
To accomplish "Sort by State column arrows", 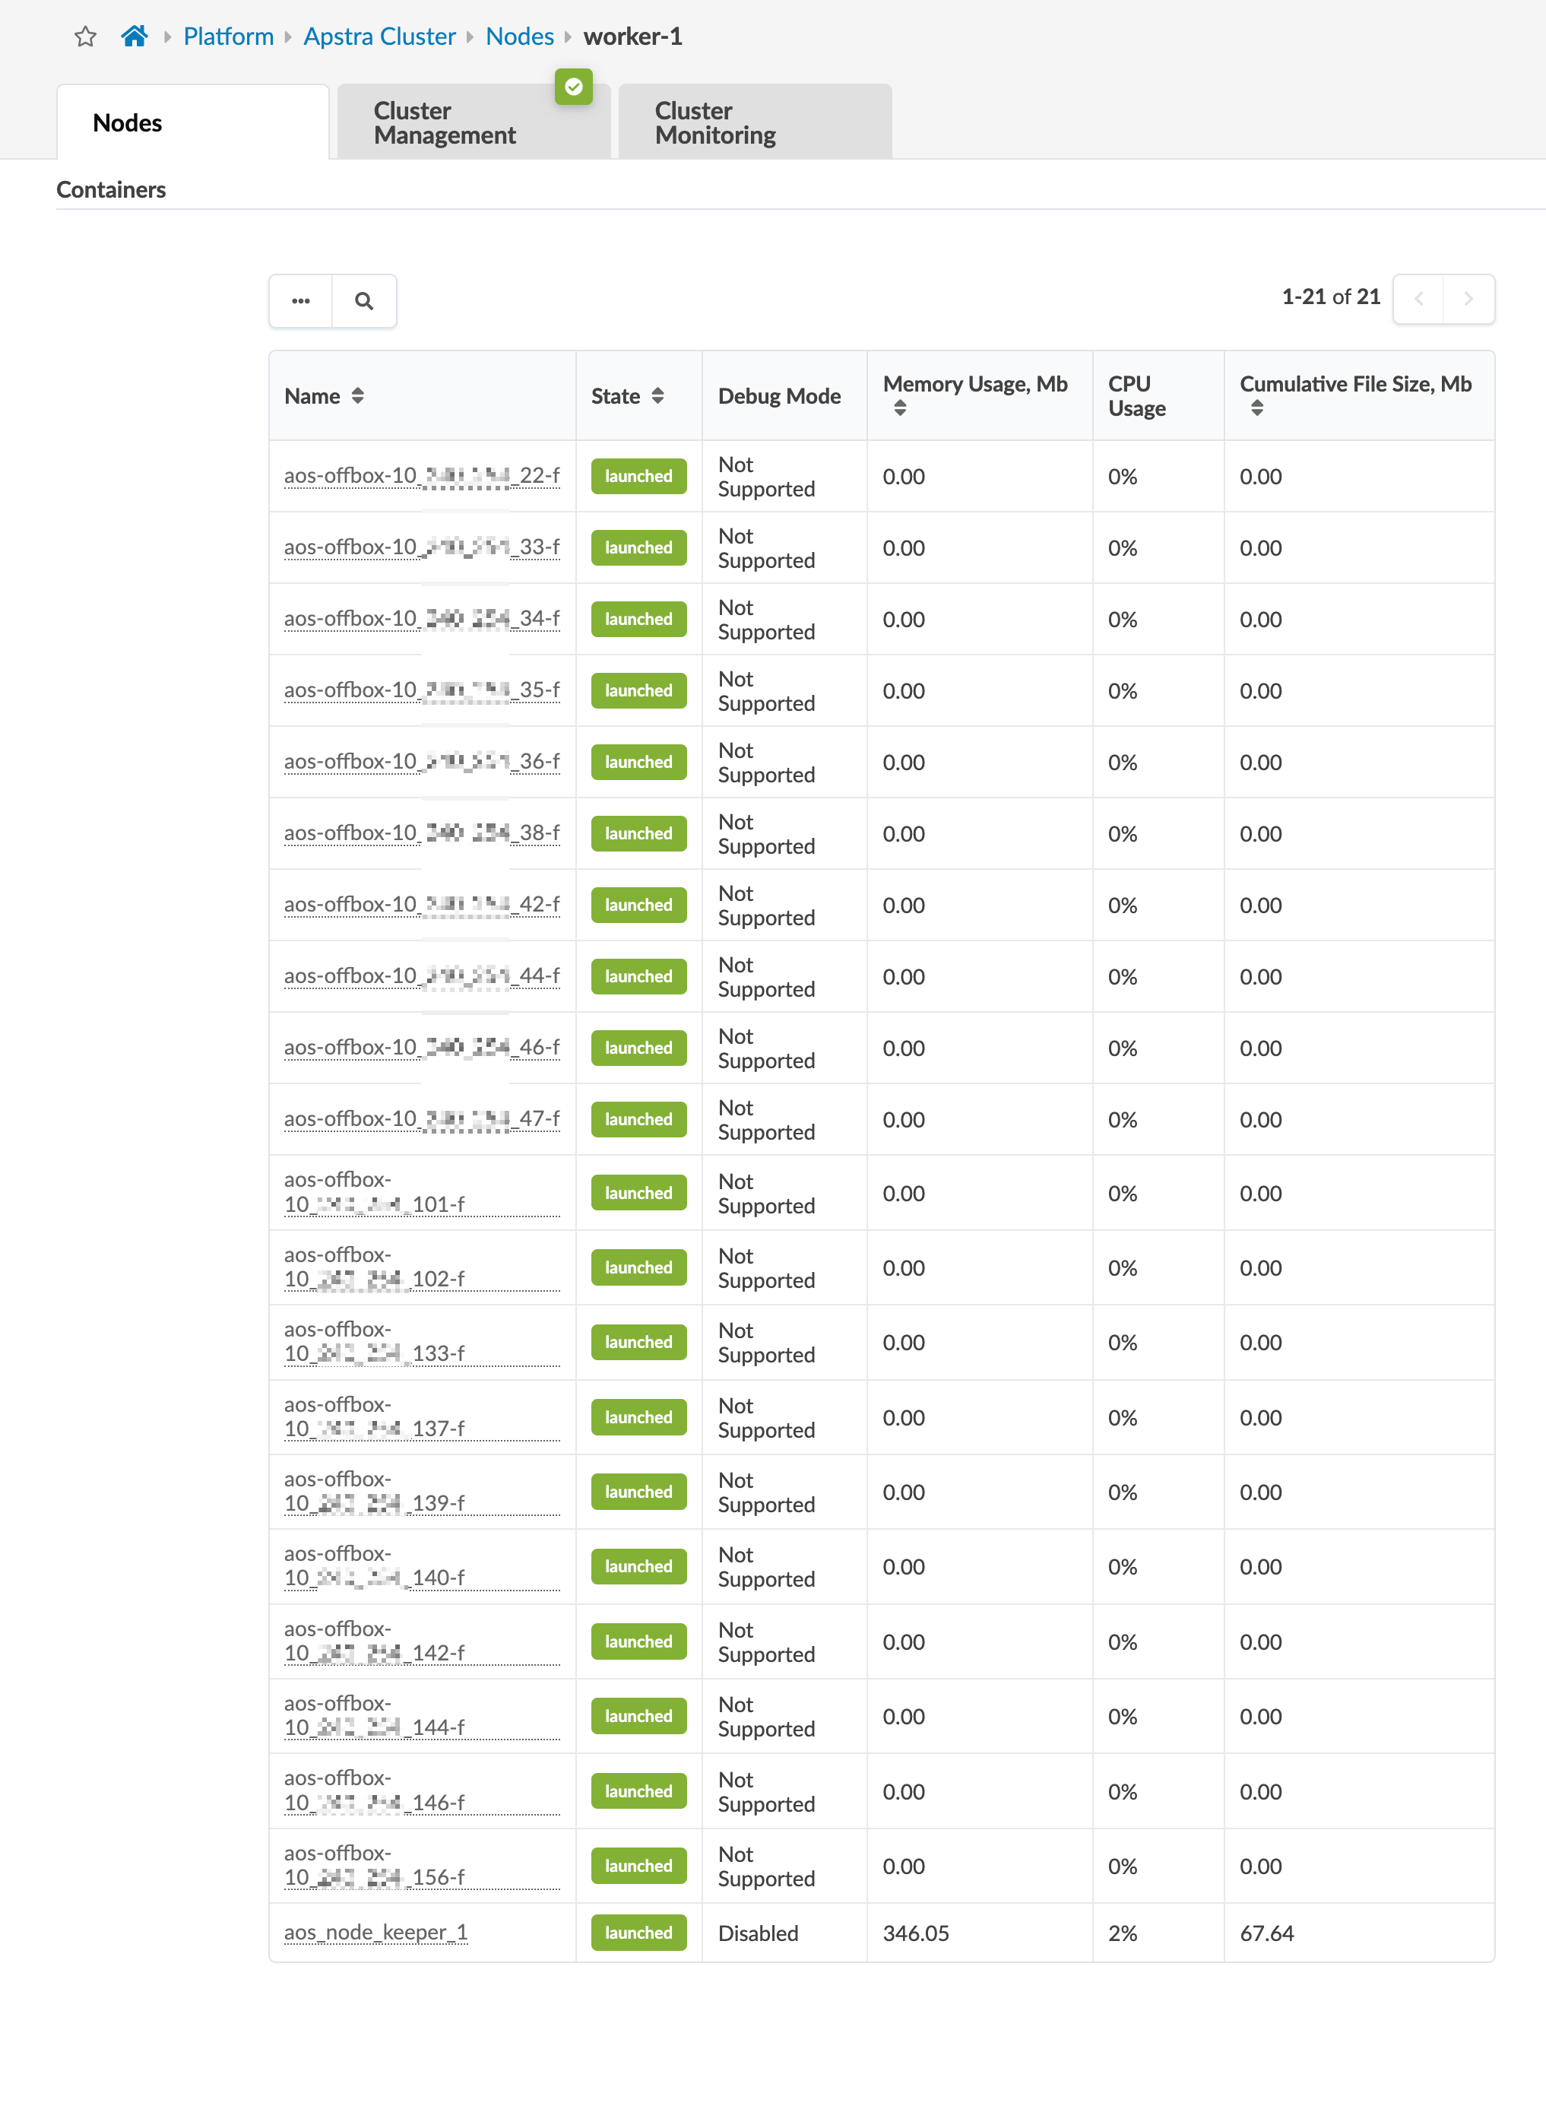I will click(658, 396).
